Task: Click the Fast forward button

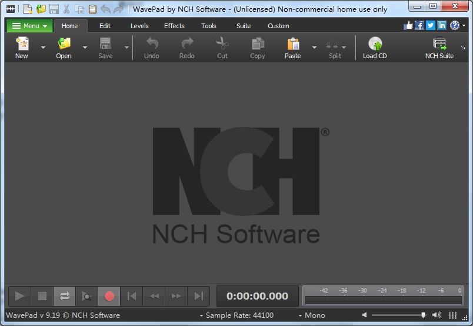Action: [176, 296]
